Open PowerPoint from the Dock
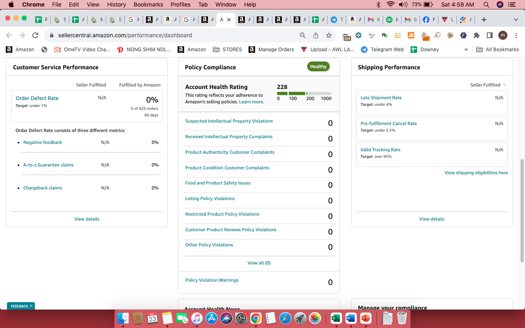Viewport: 525px width, 328px height. (365, 318)
